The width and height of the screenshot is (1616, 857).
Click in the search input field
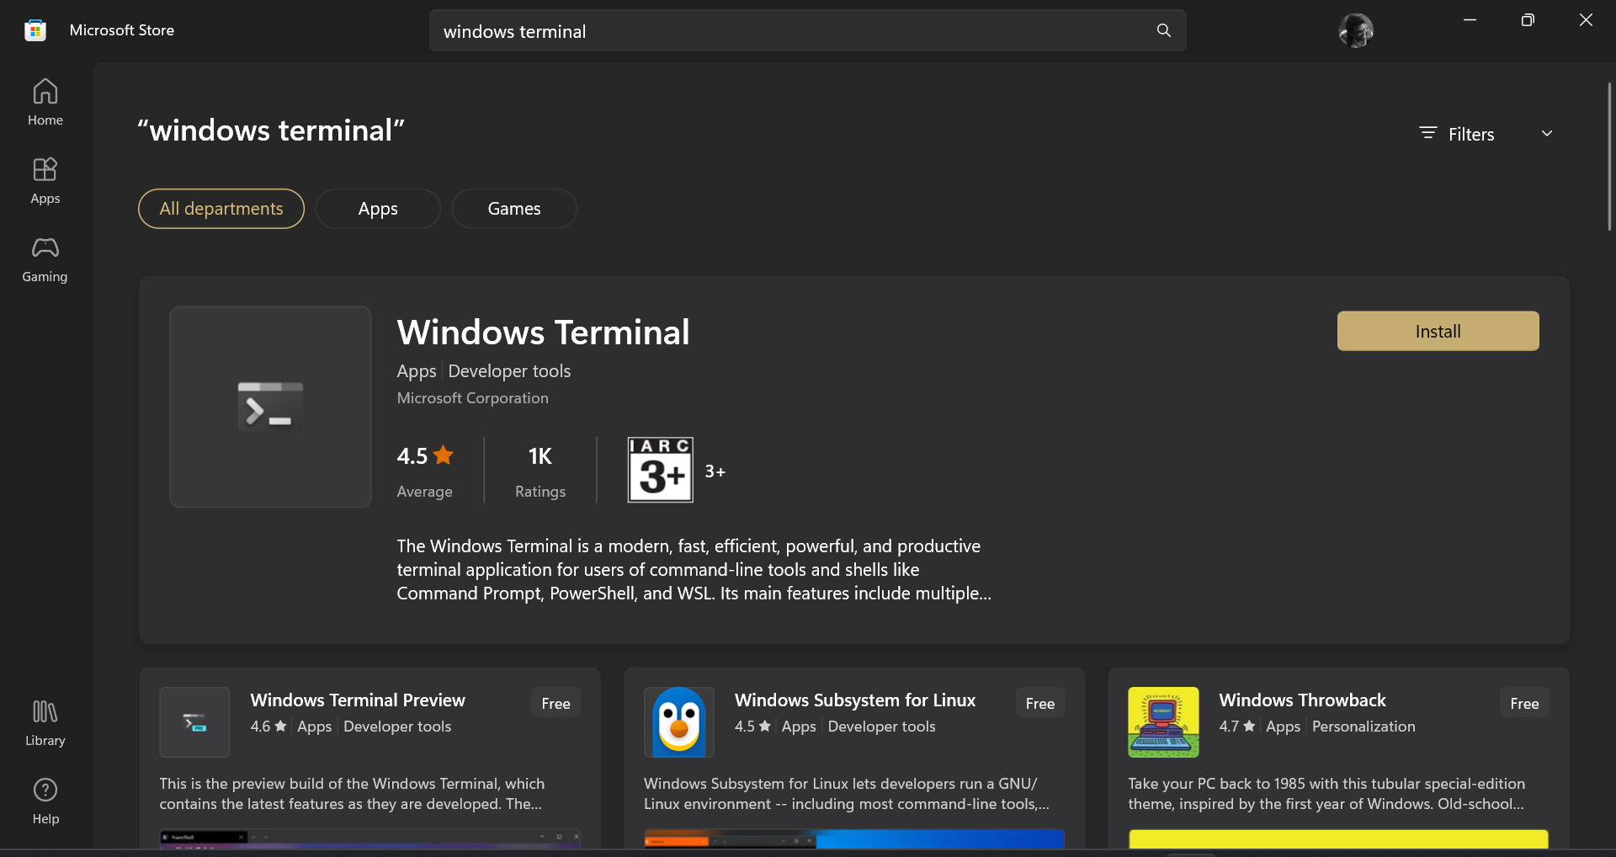pyautogui.click(x=791, y=31)
